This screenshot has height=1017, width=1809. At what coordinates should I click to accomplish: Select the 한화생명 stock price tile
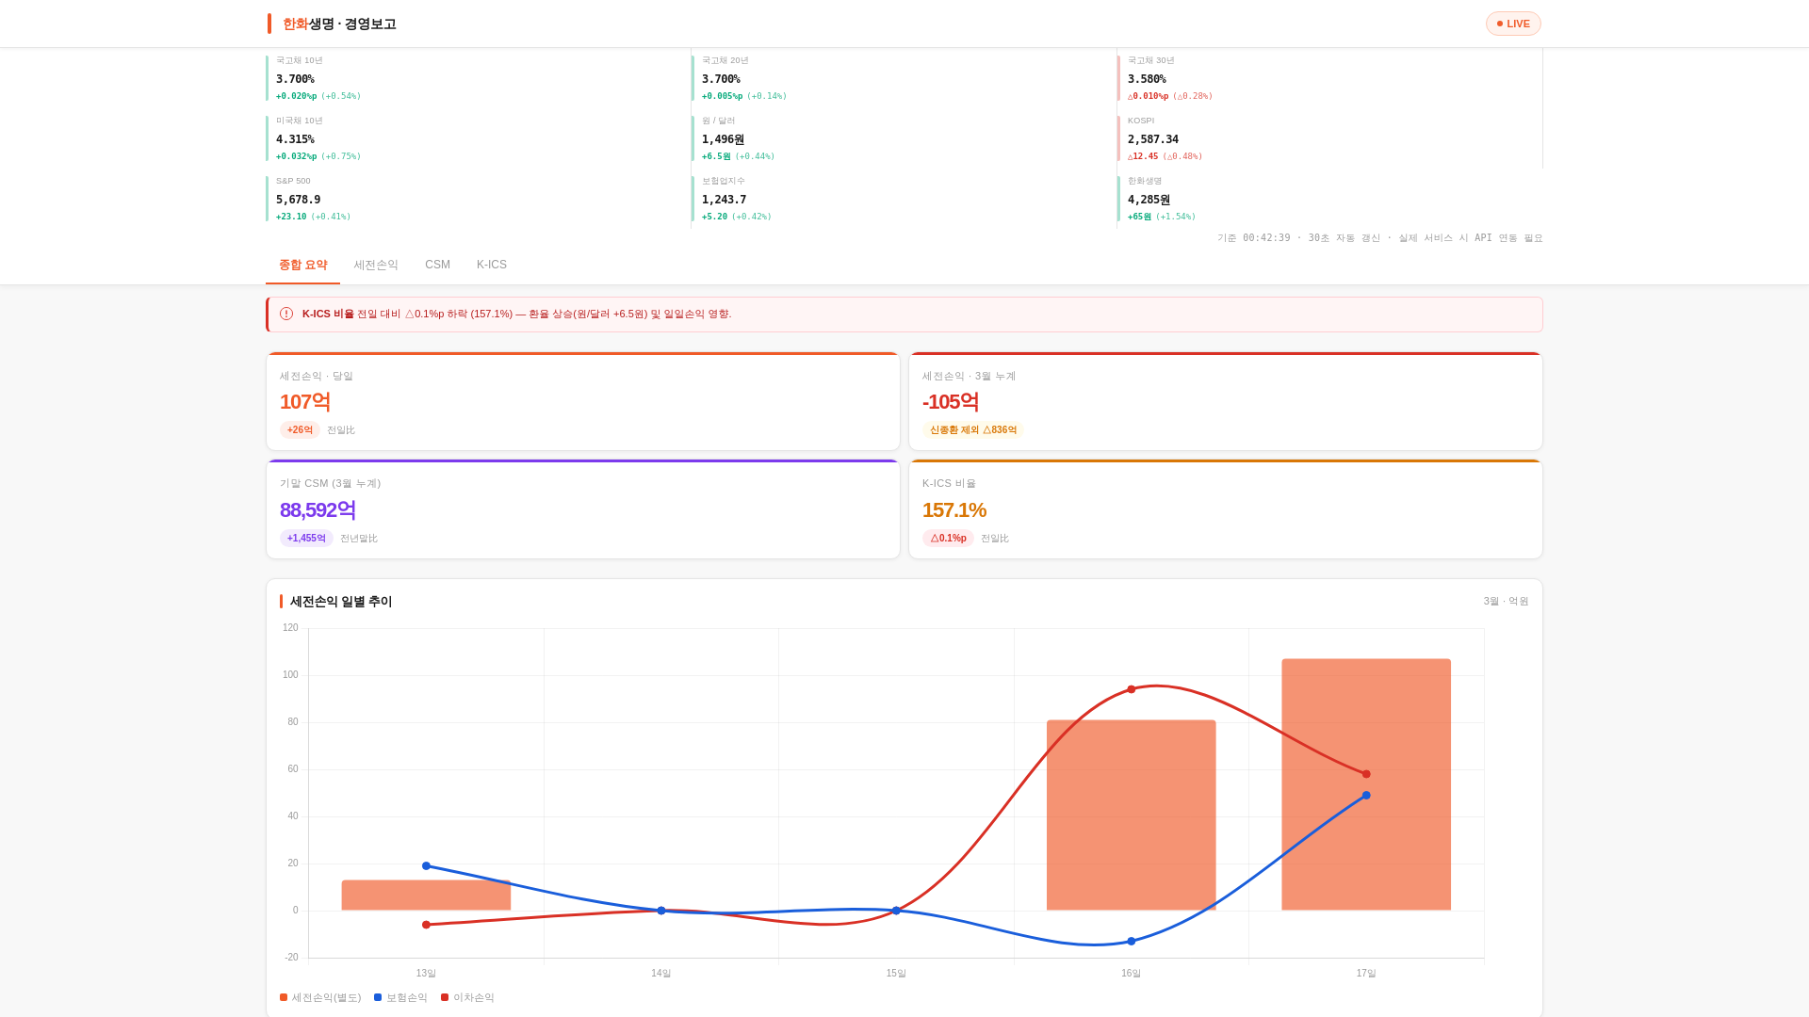point(1329,199)
